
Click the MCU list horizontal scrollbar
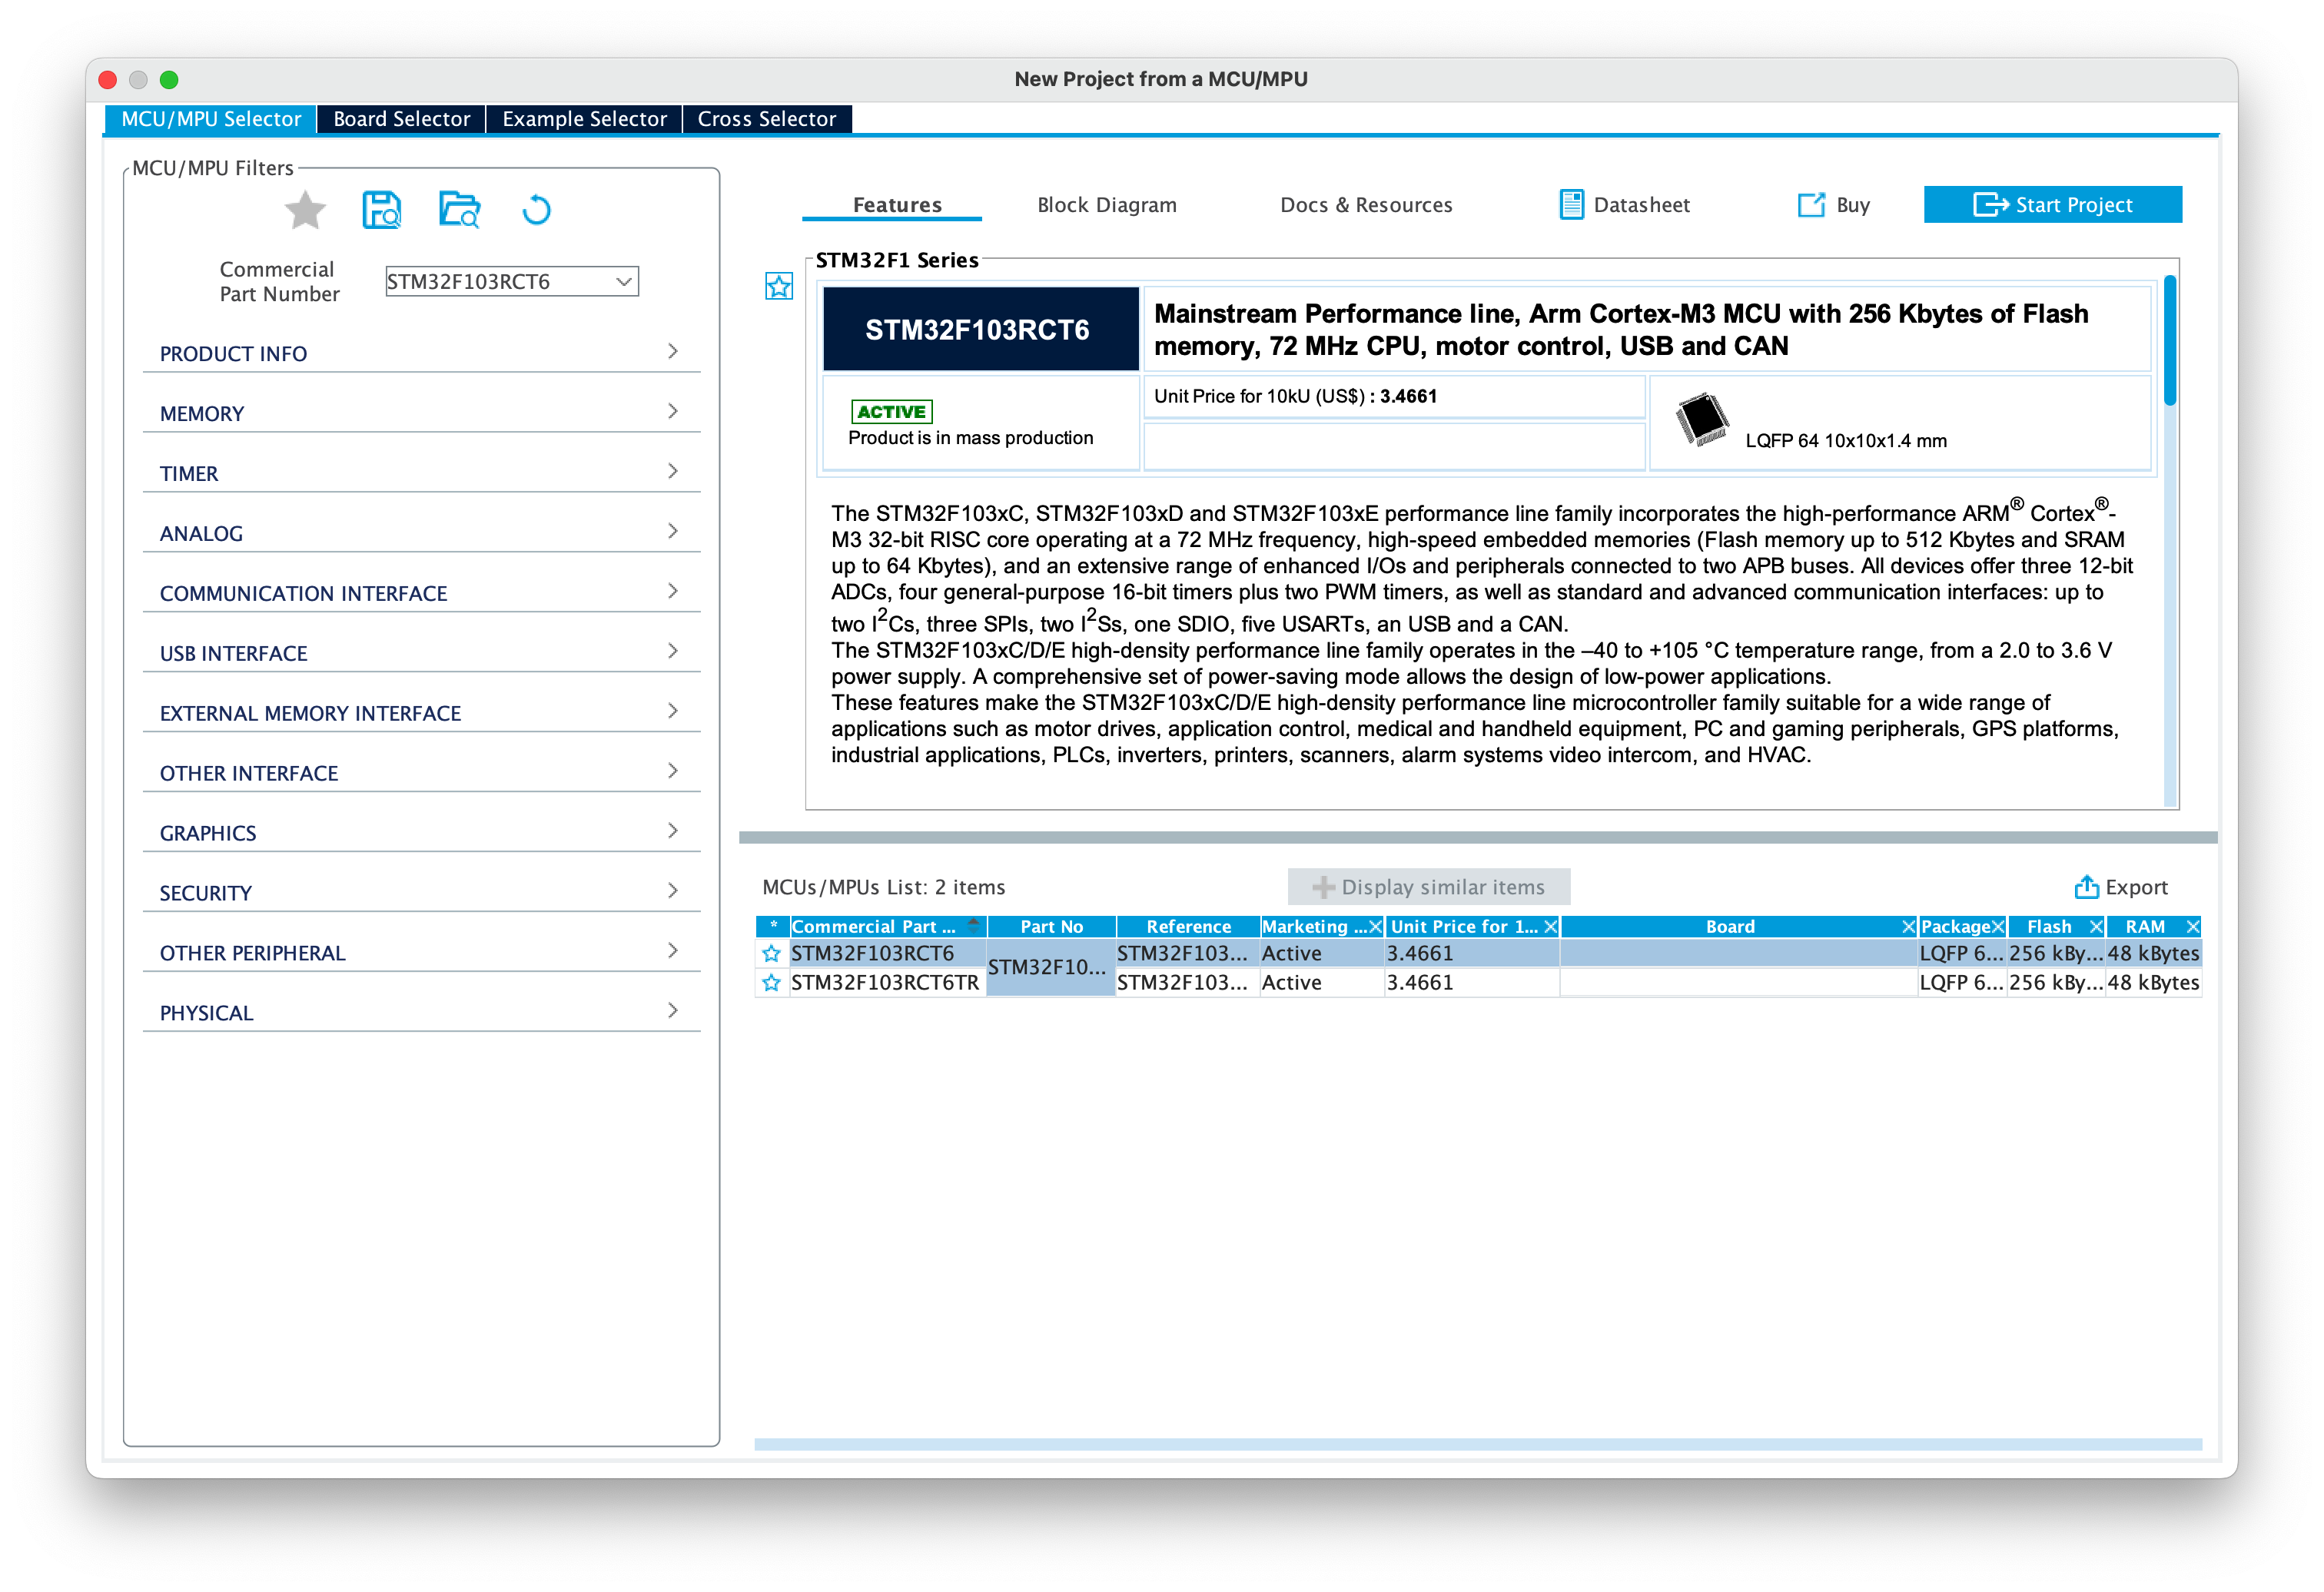(x=1477, y=1444)
